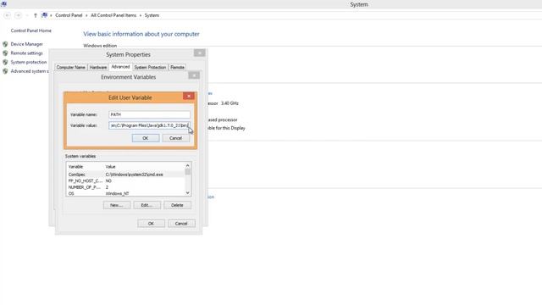Click system variables scroll up arrow
This screenshot has height=305, width=542.
click(188, 166)
